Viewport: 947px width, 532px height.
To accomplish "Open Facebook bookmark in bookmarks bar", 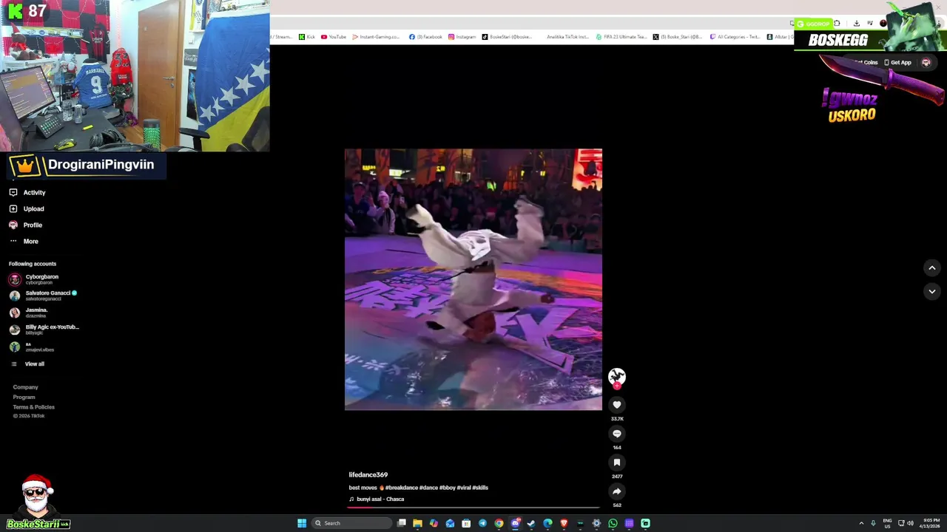I will tap(425, 37).
